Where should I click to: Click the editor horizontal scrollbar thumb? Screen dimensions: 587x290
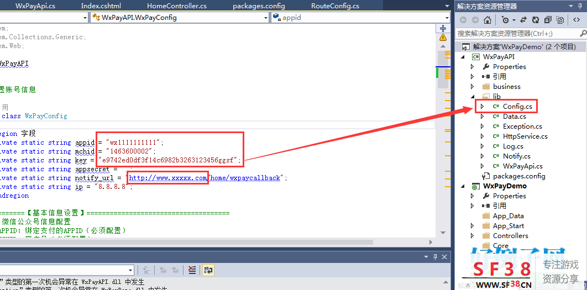pyautogui.click(x=186, y=242)
